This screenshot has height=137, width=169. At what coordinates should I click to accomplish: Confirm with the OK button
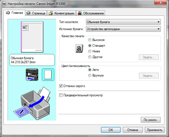pos(111,130)
